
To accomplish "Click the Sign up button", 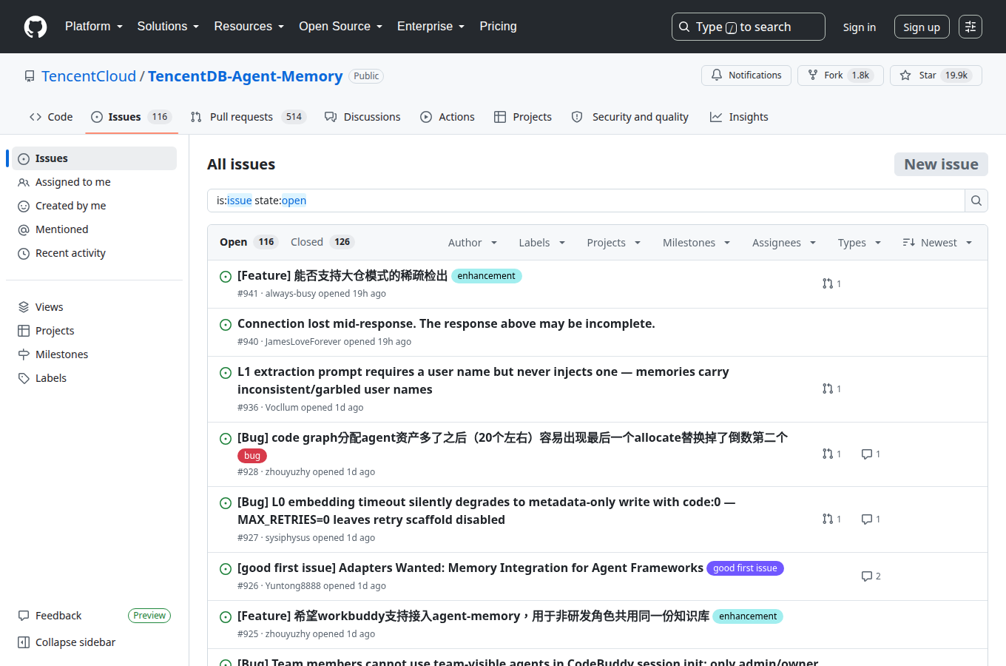I will point(921,27).
